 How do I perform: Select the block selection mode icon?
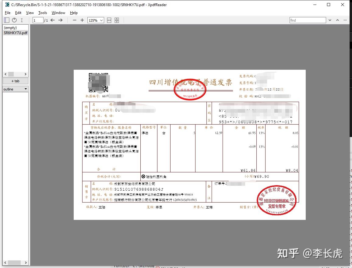coord(14,20)
